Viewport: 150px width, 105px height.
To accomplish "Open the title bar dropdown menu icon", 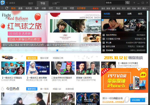I will tap(134, 3).
